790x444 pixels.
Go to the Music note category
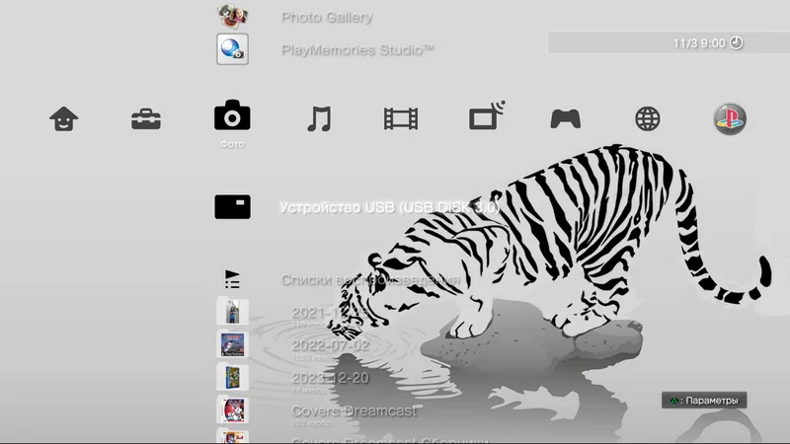318,119
